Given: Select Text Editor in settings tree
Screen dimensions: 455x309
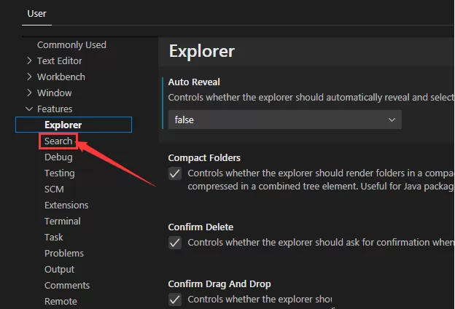Looking at the screenshot, I should click(60, 61).
